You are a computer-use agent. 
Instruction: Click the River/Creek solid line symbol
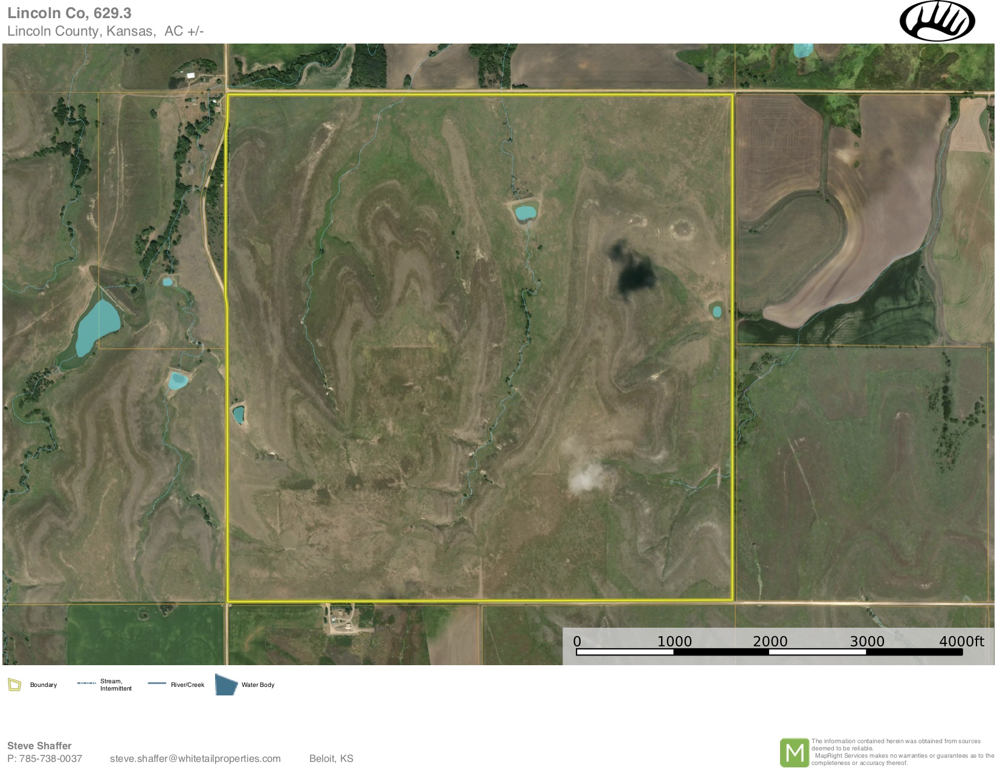156,683
